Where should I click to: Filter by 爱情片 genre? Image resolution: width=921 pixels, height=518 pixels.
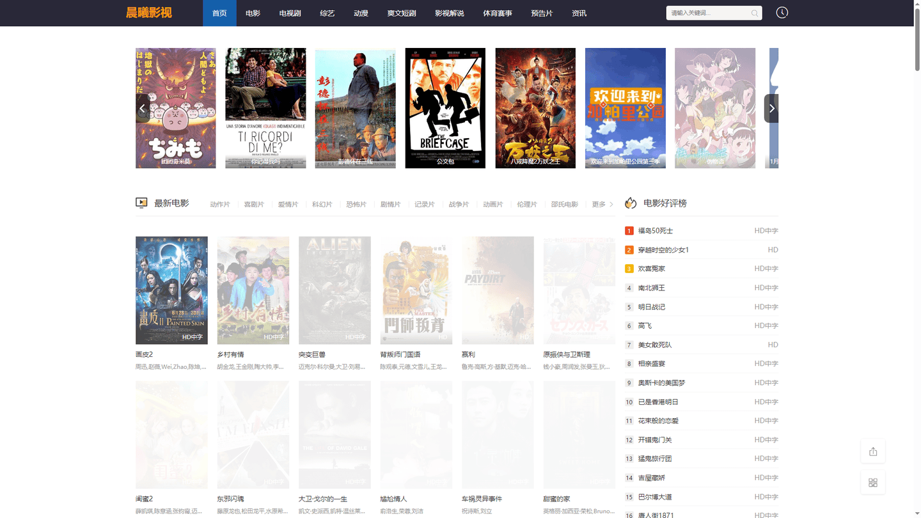click(x=288, y=205)
